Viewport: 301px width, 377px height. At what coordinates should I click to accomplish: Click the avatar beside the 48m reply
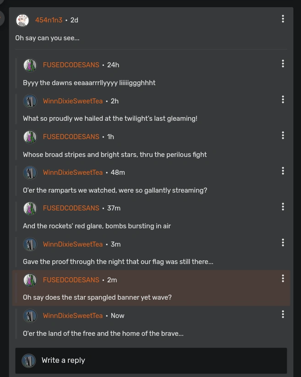[30, 172]
